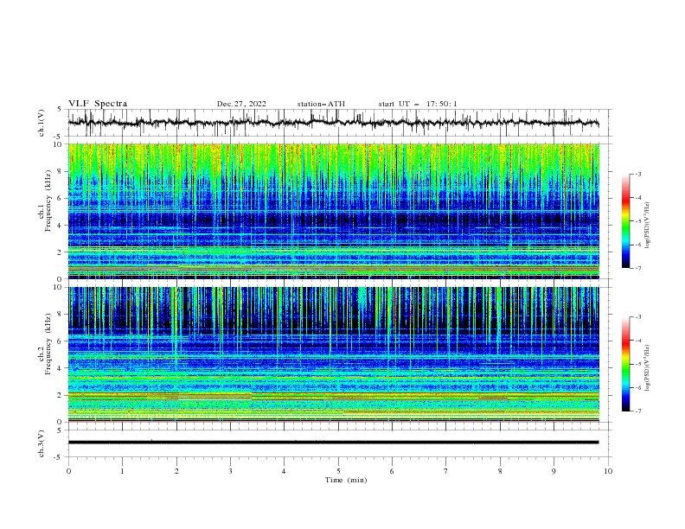685x529 pixels.
Task: Click the "-7" label on lower color bar
Action: coord(638,411)
